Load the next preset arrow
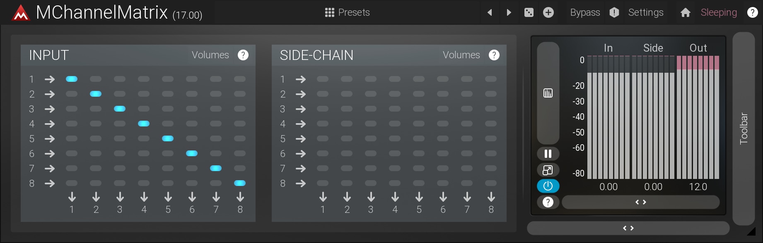This screenshot has height=243, width=763. [509, 12]
